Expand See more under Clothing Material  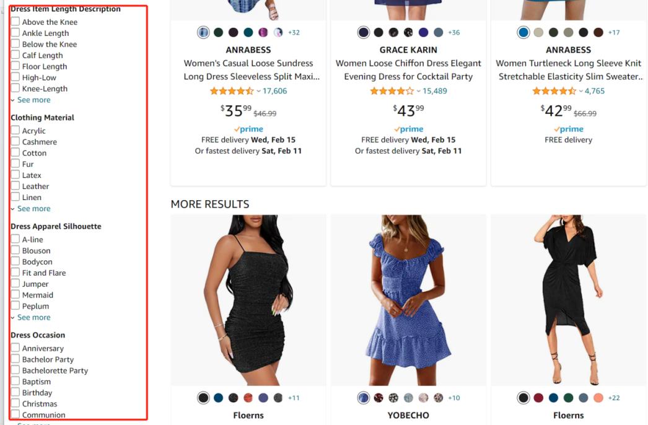(x=33, y=209)
